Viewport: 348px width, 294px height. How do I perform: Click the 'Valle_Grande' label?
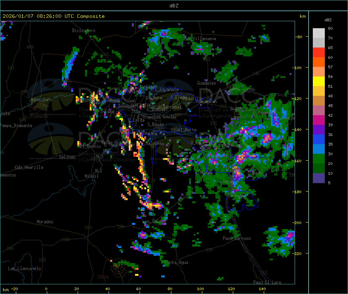[114, 143]
